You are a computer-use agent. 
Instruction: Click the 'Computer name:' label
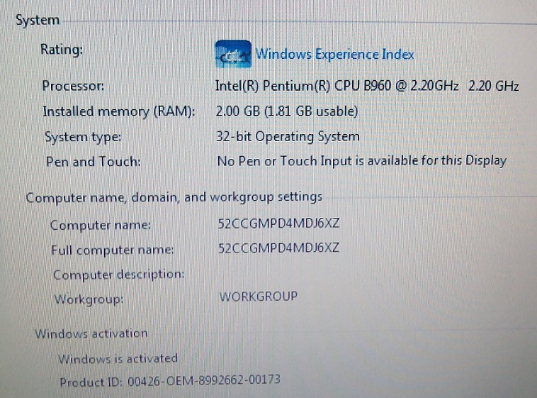coord(101,225)
